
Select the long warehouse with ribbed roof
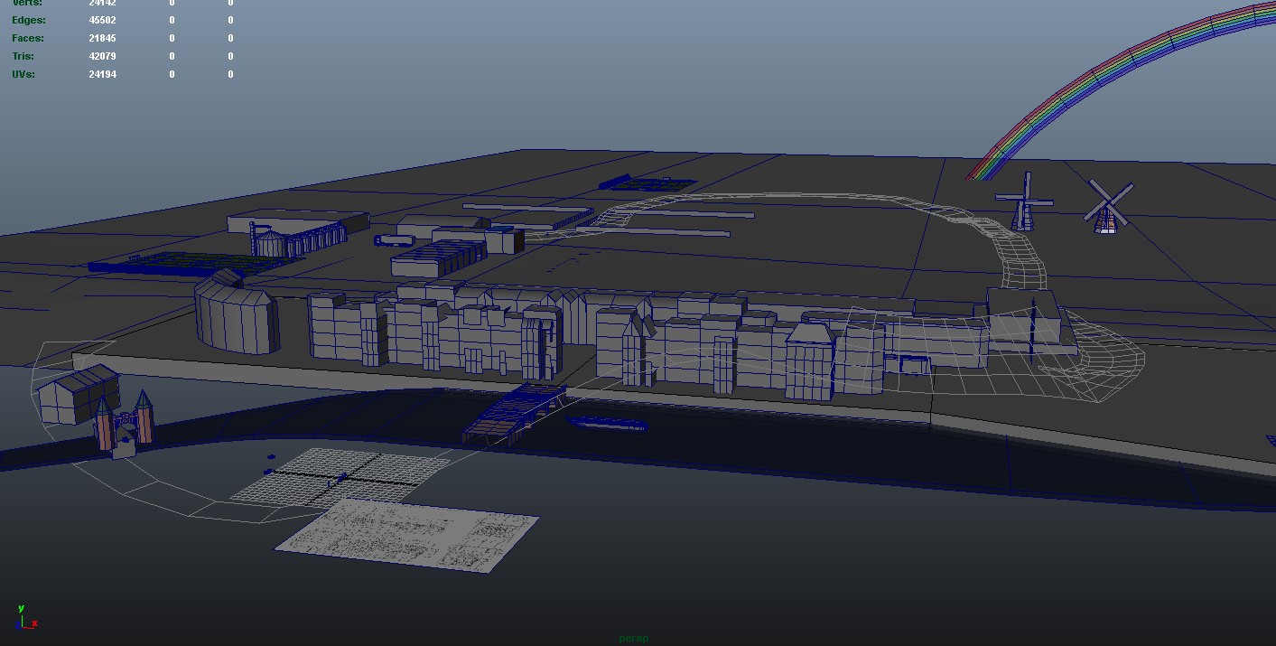pyautogui.click(x=438, y=258)
